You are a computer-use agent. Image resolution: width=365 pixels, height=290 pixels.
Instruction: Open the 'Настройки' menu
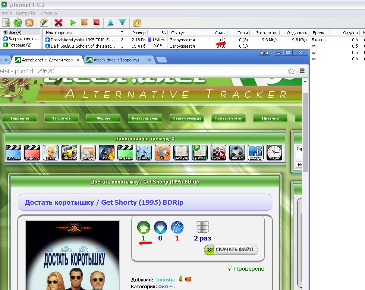[x=26, y=13]
